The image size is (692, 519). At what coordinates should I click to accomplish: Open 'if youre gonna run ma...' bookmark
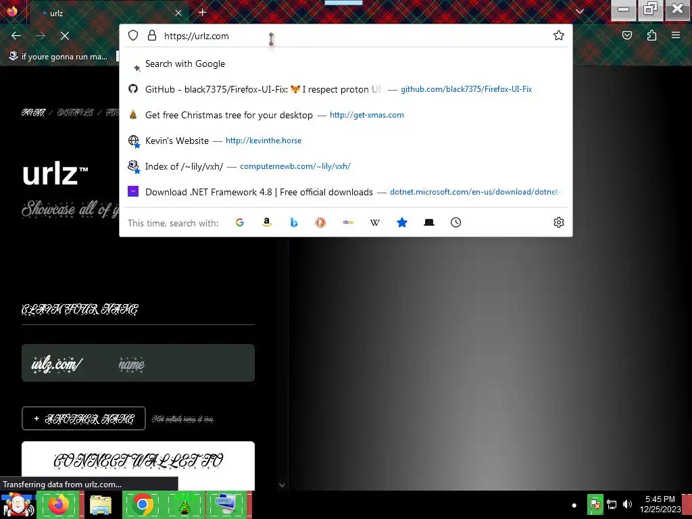click(x=58, y=57)
